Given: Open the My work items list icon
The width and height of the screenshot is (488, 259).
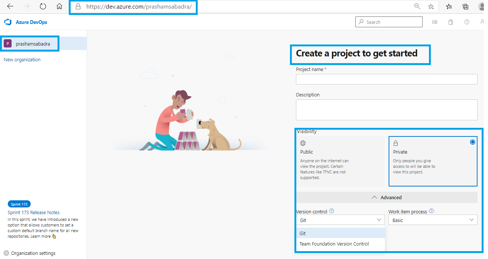Looking at the screenshot, I should click(434, 22).
